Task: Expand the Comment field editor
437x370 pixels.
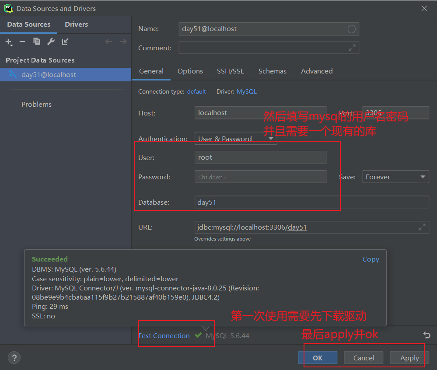Action: pyautogui.click(x=352, y=48)
